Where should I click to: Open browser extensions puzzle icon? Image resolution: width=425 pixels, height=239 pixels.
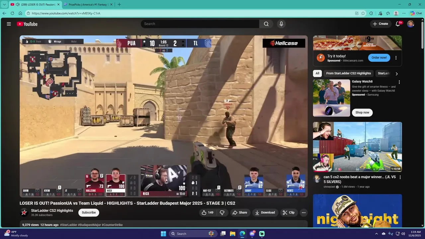click(x=371, y=13)
